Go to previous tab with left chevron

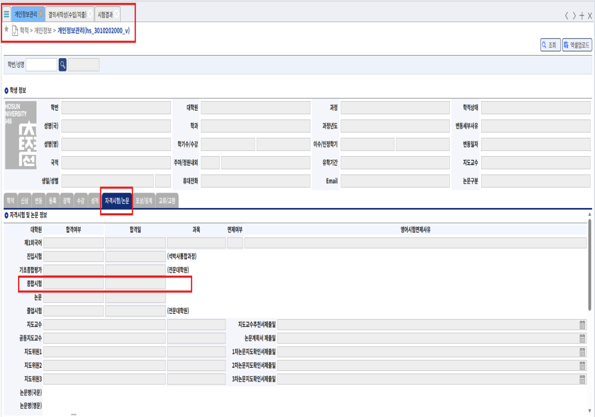[x=566, y=15]
